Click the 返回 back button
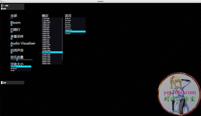Screen dimensions: 201x116 13,5
